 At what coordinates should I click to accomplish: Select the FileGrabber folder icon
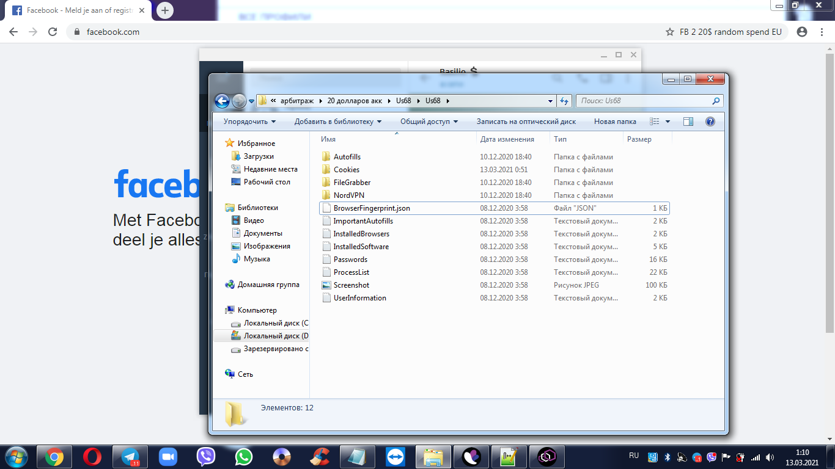tap(326, 183)
